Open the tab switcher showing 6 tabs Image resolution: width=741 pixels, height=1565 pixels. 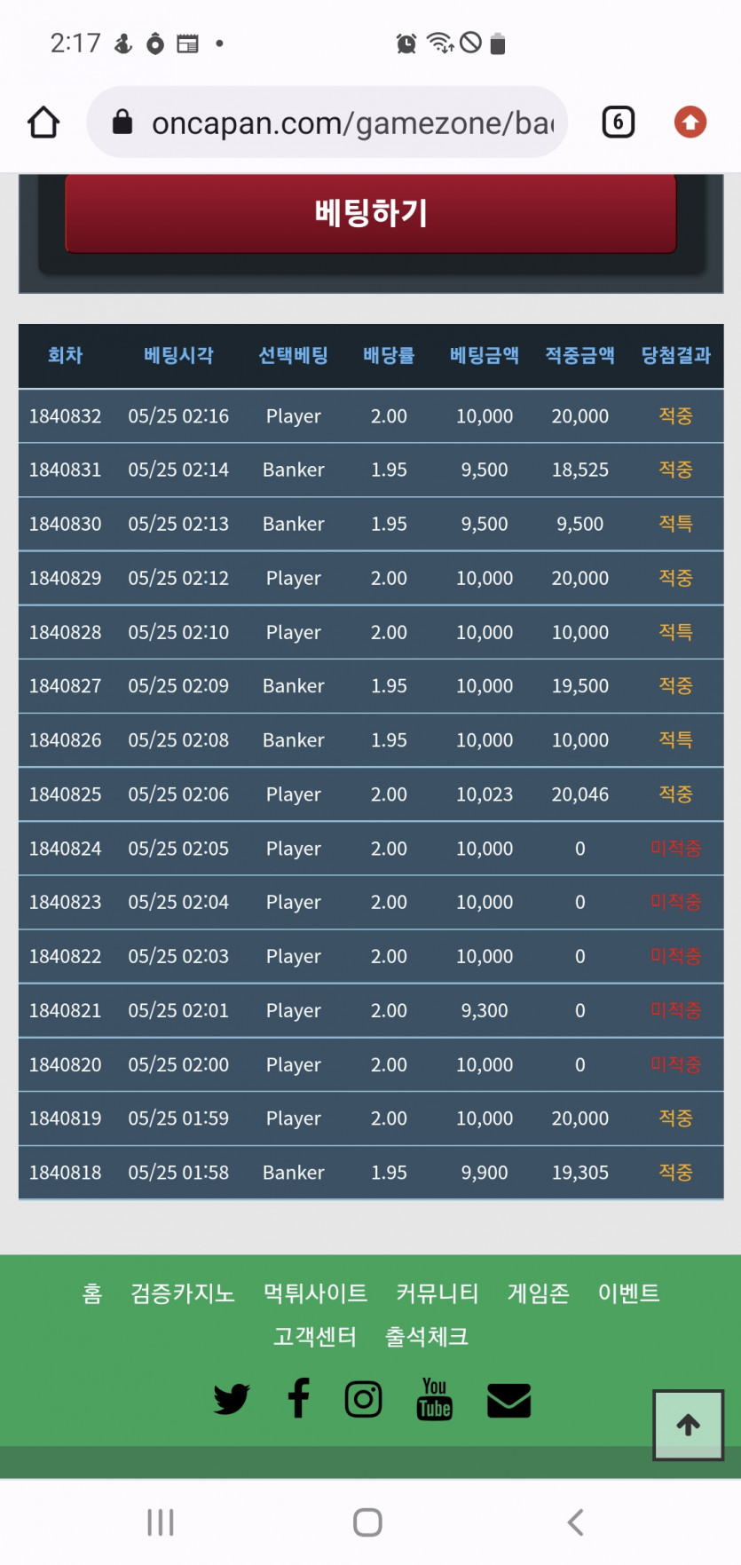(x=618, y=122)
